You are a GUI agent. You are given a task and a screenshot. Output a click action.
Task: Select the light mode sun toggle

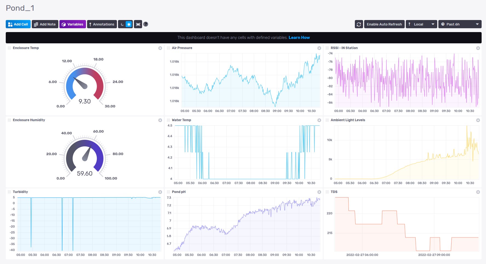(129, 24)
